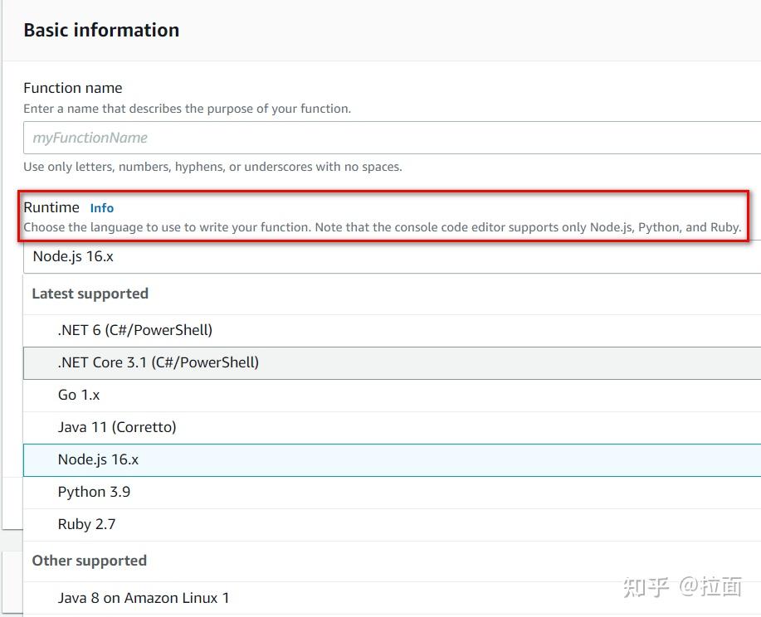Select Java 8 on Amazon Linux 1
Screen dimensions: 761x617
click(x=144, y=597)
